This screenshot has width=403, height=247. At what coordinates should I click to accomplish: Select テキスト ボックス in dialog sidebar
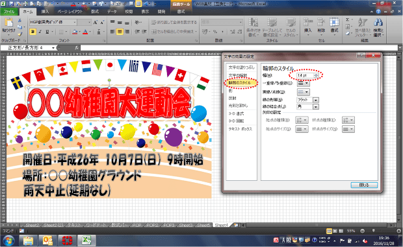[x=240, y=129]
